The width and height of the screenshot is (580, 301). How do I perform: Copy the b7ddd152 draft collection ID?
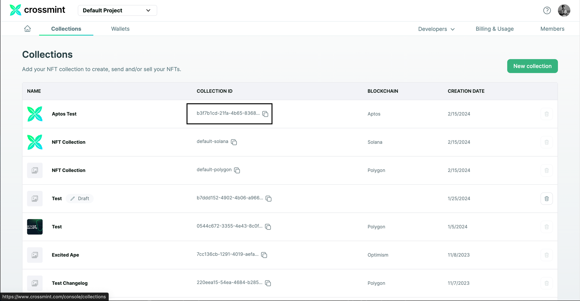(x=269, y=198)
